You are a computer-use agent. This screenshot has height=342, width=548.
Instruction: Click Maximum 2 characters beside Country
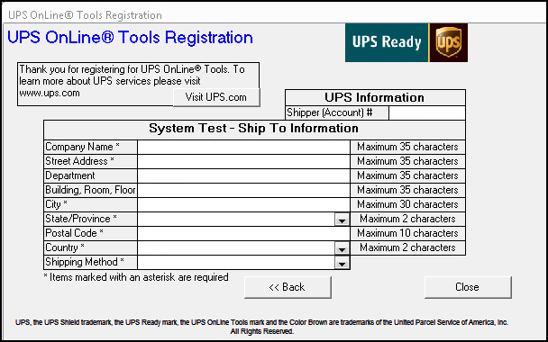(407, 247)
